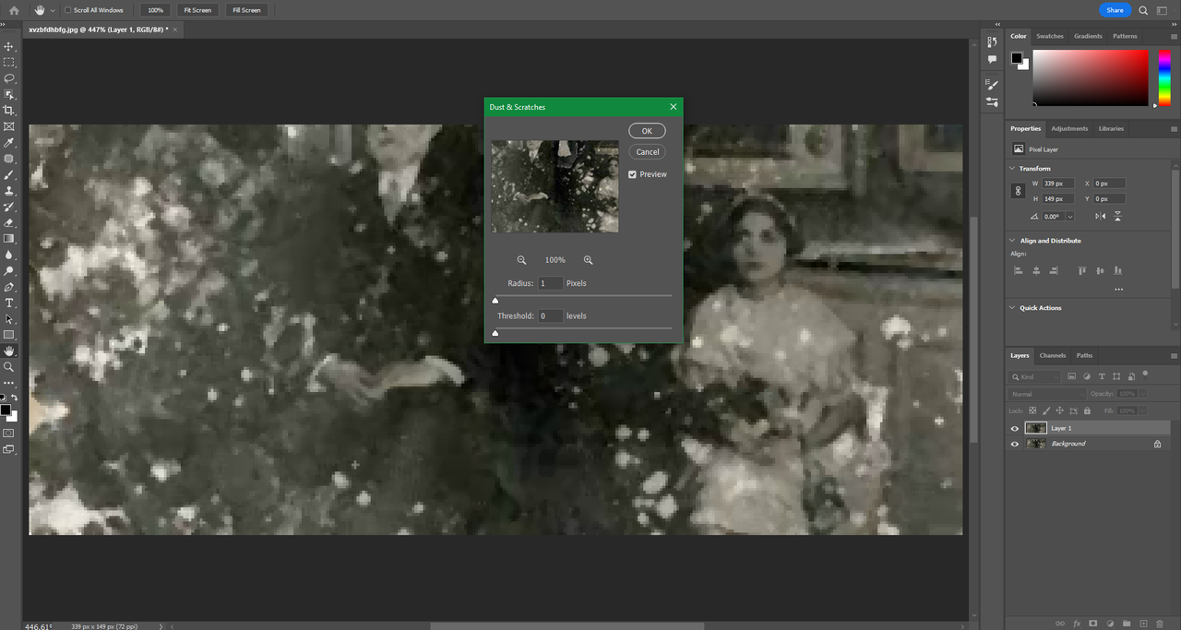This screenshot has height=630, width=1181.
Task: Collapse the Transform section
Action: tap(1012, 169)
